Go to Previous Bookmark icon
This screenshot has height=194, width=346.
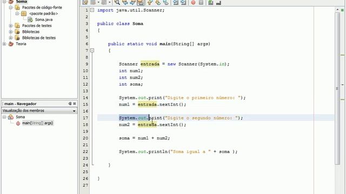150,2
